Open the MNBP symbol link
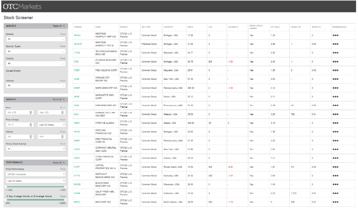 (77, 88)
